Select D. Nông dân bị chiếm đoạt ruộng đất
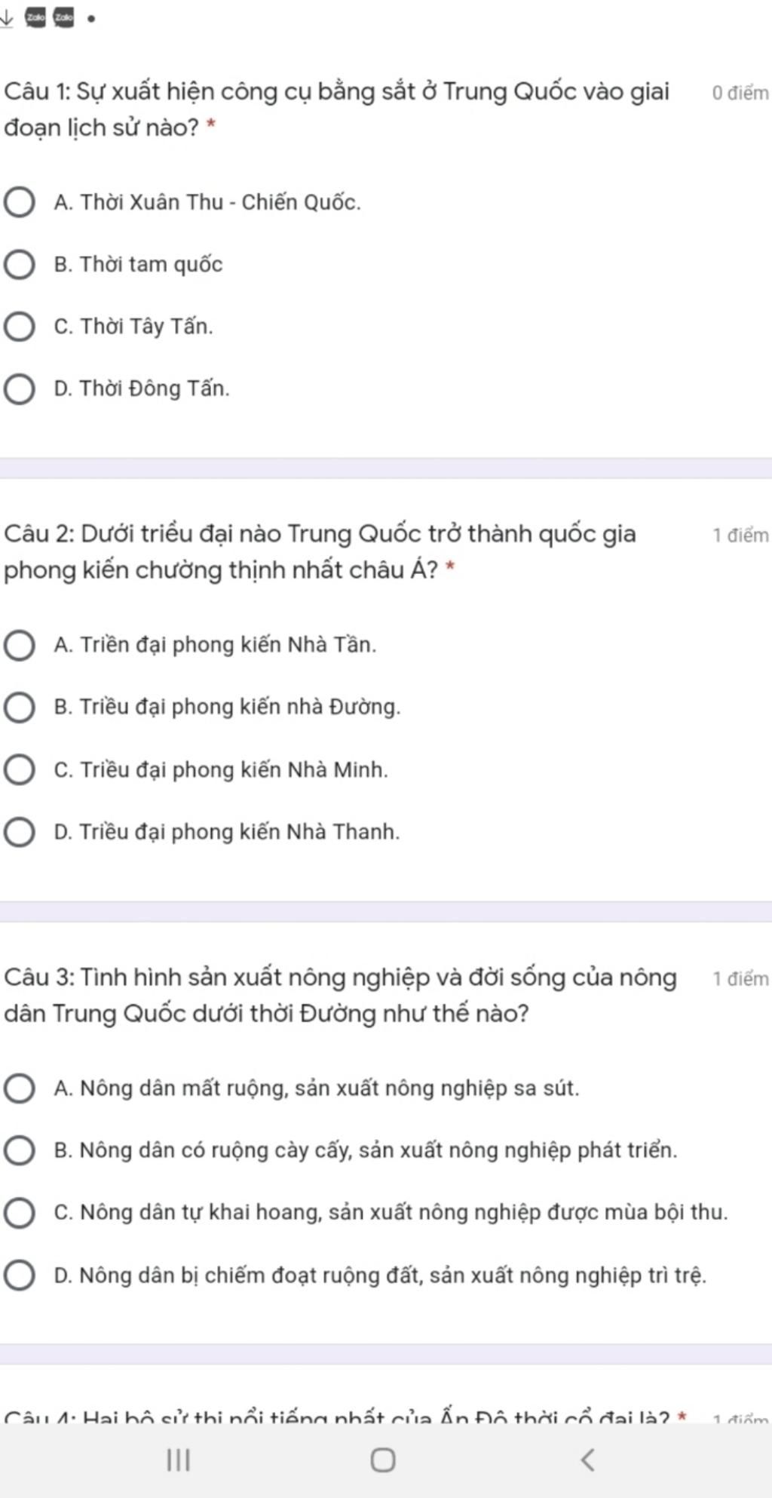The image size is (772, 1498). coord(355,1275)
